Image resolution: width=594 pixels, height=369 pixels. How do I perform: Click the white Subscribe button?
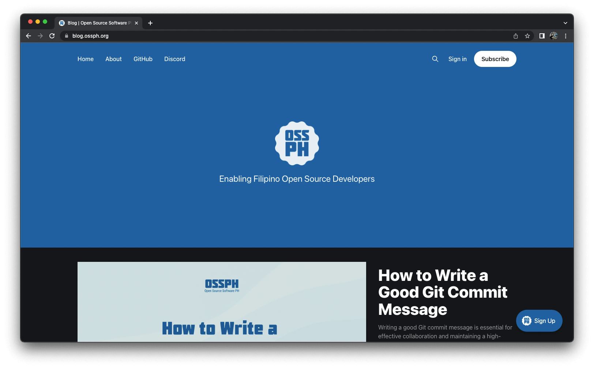[495, 59]
